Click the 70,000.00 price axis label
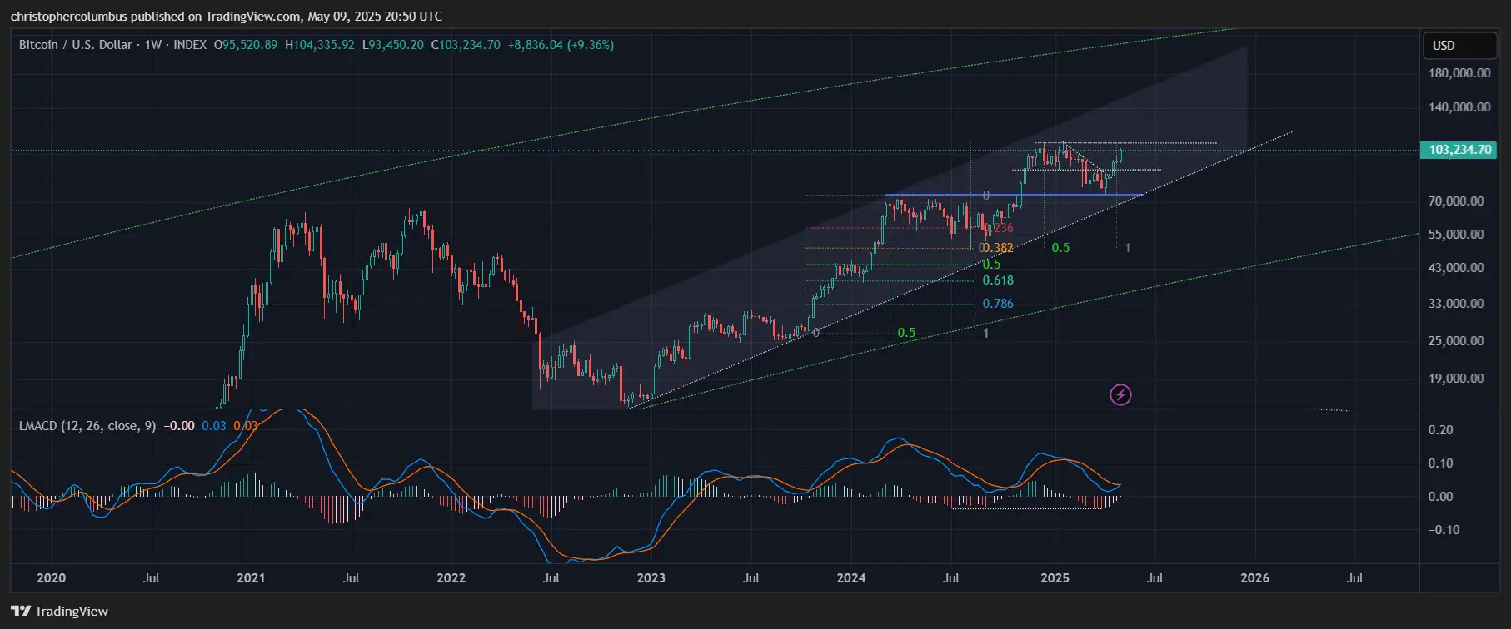1511x629 pixels. [1456, 201]
